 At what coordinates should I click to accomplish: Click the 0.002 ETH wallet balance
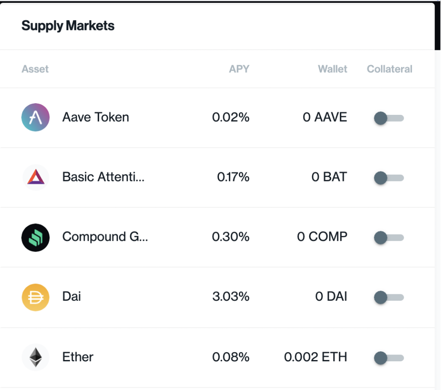click(316, 357)
